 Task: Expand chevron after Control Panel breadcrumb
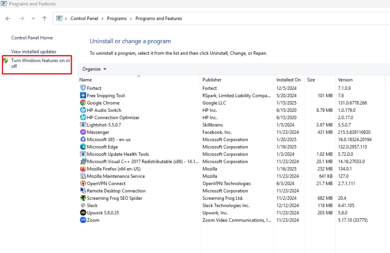(x=102, y=19)
